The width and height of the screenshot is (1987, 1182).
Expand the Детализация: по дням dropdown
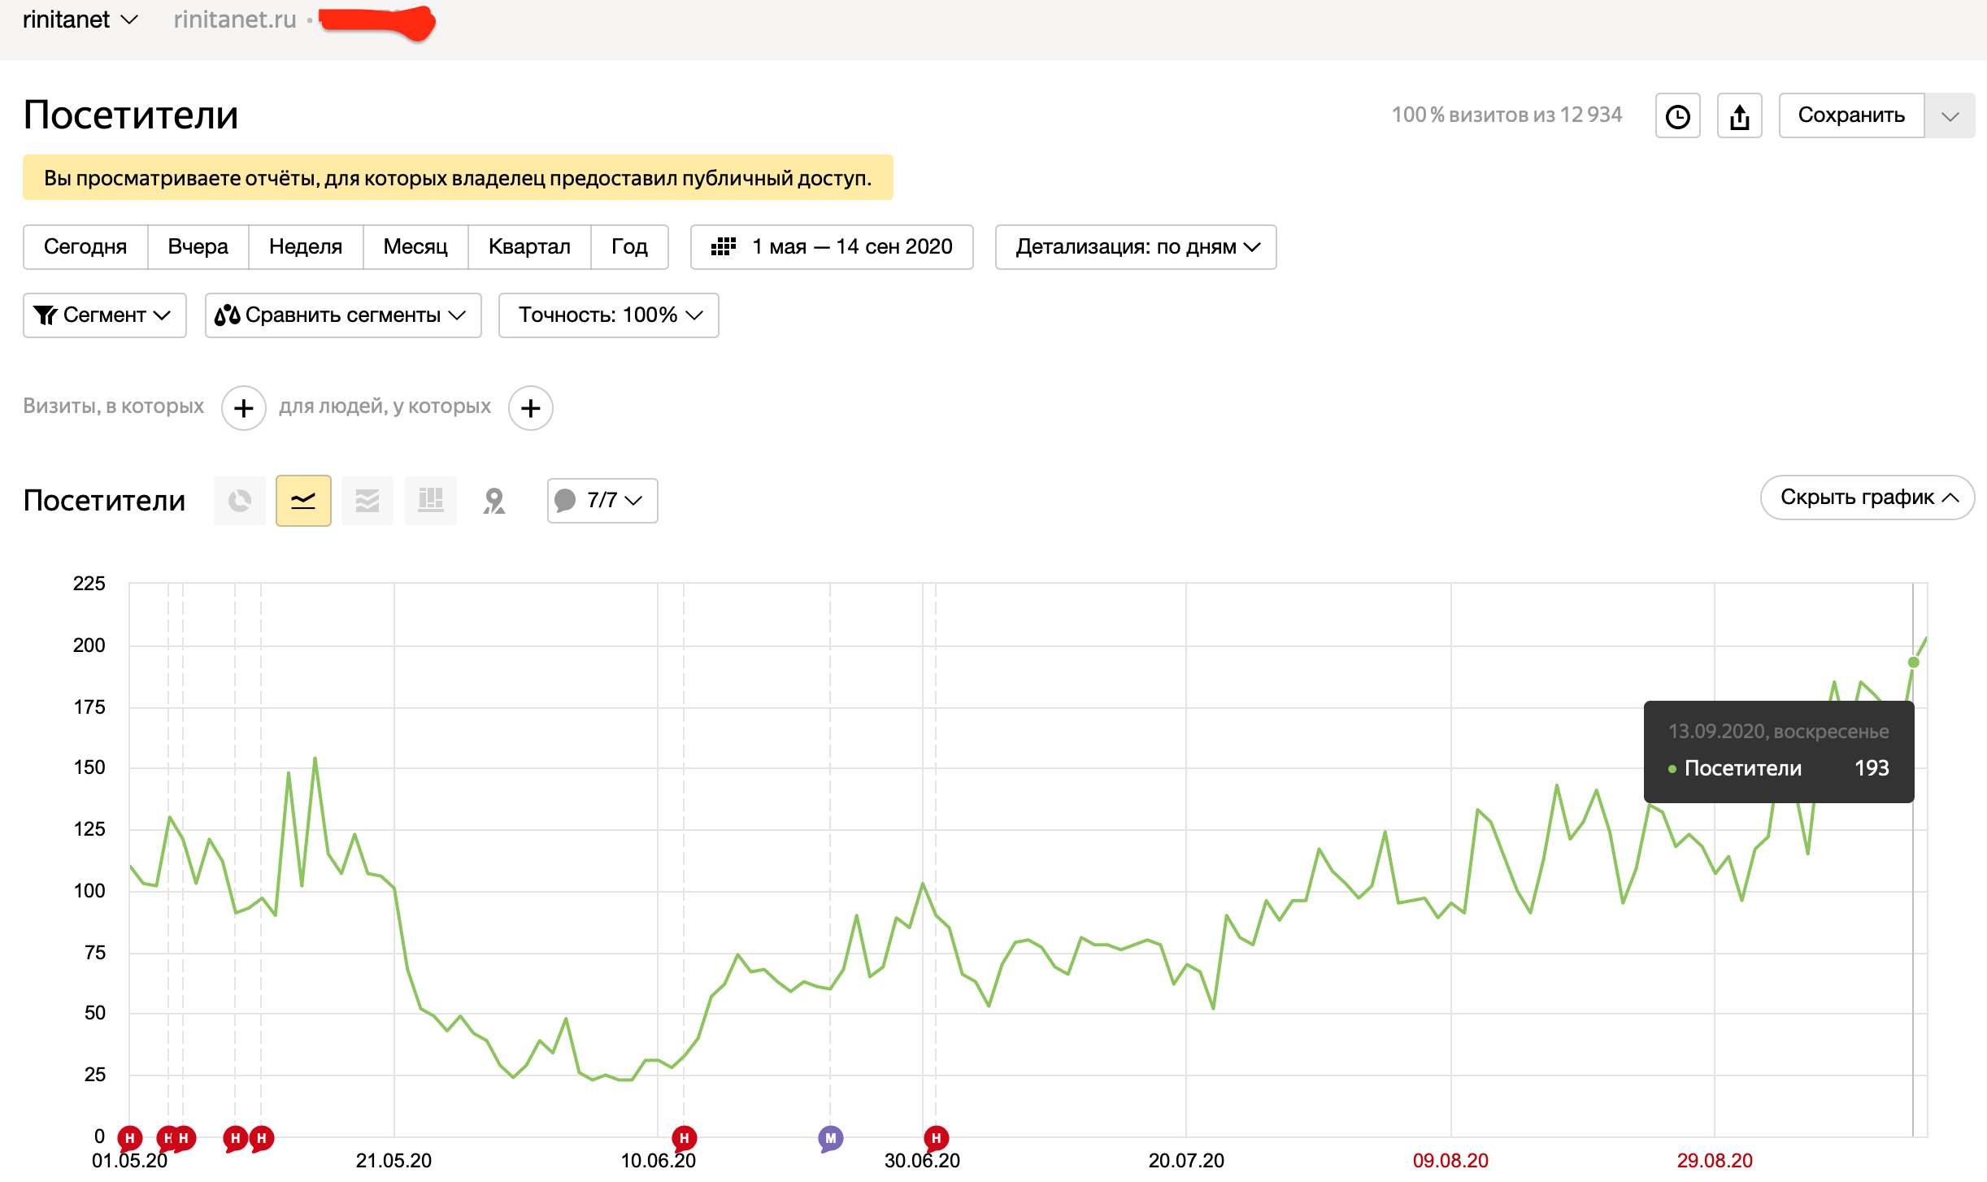point(1136,247)
